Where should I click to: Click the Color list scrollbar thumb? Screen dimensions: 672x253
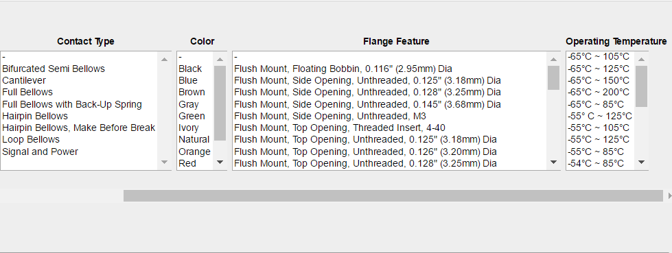point(220,103)
